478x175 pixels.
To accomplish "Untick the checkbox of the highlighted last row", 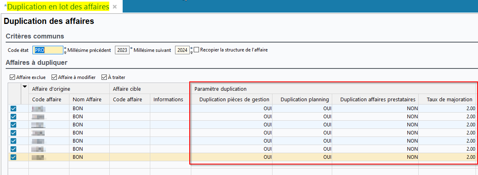I will pyautogui.click(x=13, y=157).
